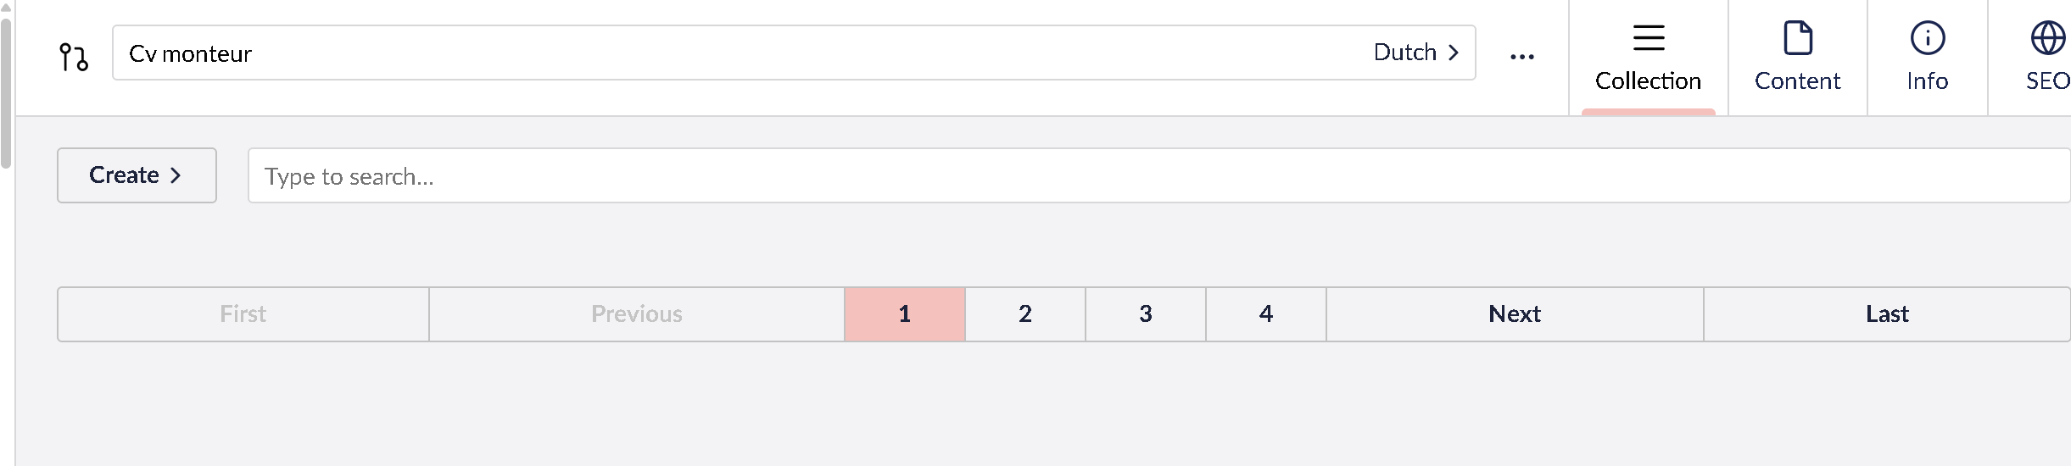Click the SEO globe icon

[2047, 38]
